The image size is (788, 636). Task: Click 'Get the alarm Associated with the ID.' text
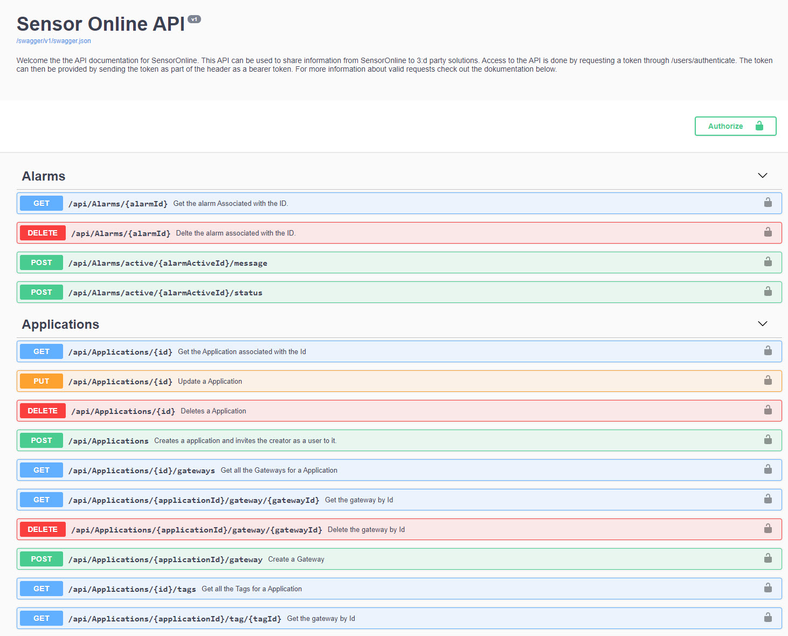(x=231, y=203)
